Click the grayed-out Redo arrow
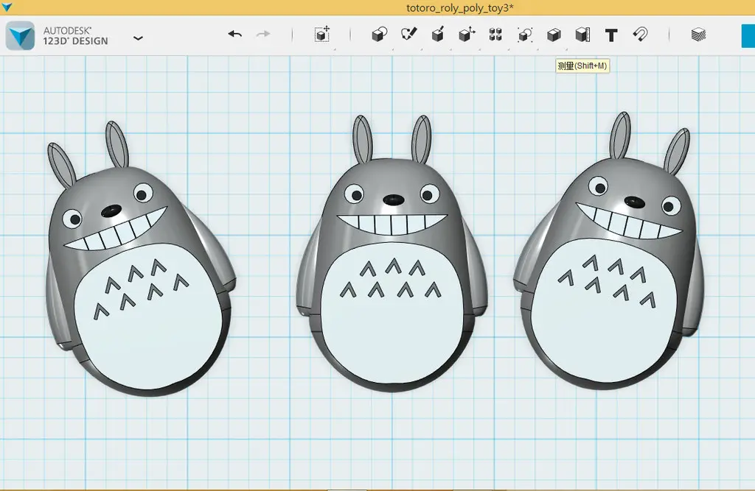Viewport: 755px width, 491px height. [x=262, y=35]
